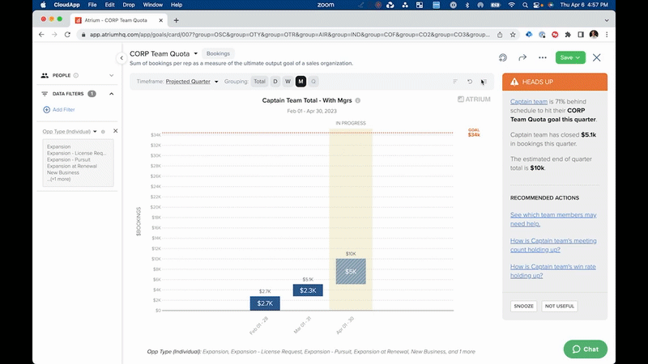Open the File menu
This screenshot has height=364, width=648.
[x=92, y=5]
